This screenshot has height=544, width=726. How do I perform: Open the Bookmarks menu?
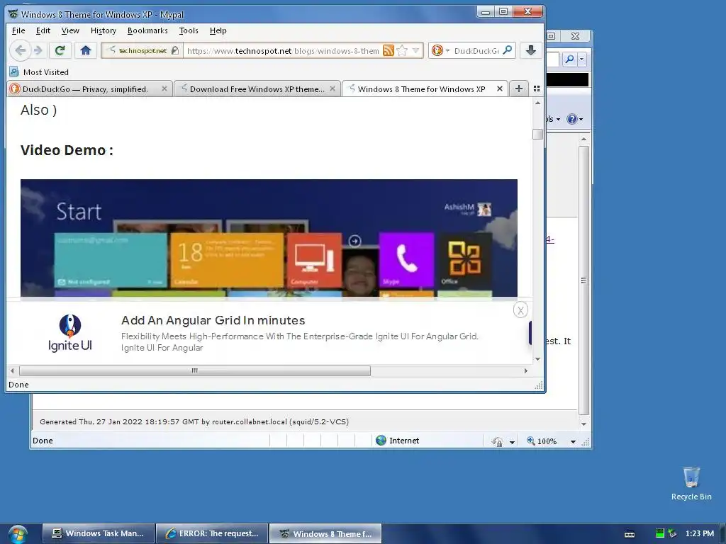pos(147,30)
